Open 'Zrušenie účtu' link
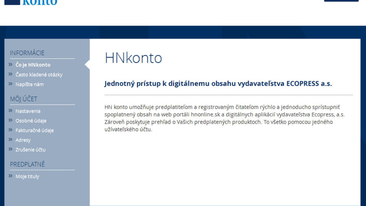 [30, 150]
